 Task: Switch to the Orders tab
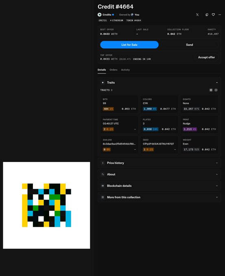[114, 70]
